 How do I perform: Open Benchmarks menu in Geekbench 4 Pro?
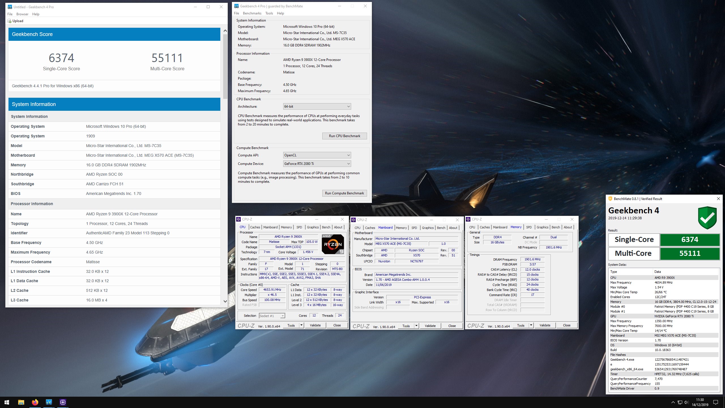click(x=252, y=13)
